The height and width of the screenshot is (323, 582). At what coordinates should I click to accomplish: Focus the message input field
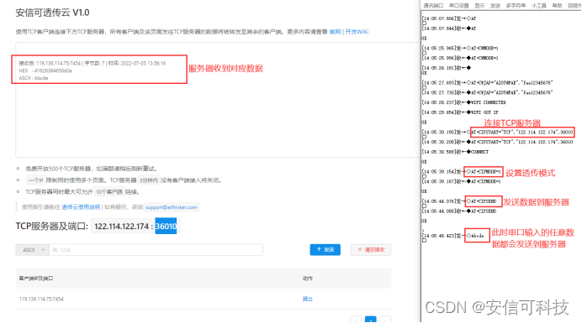156,250
